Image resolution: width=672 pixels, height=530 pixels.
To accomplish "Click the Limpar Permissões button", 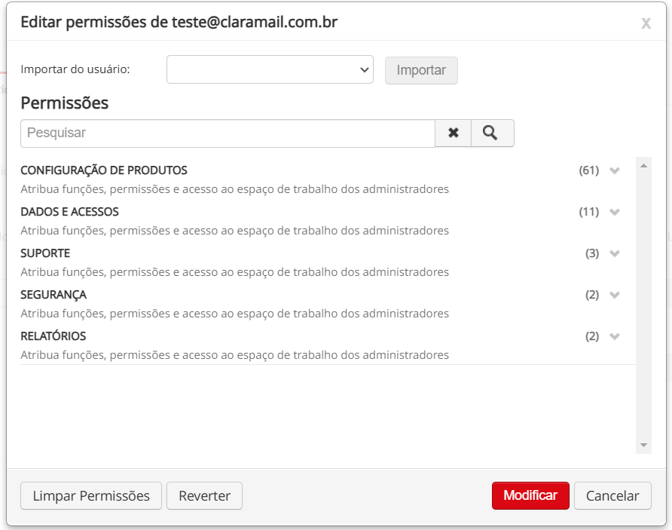I will pyautogui.click(x=91, y=496).
